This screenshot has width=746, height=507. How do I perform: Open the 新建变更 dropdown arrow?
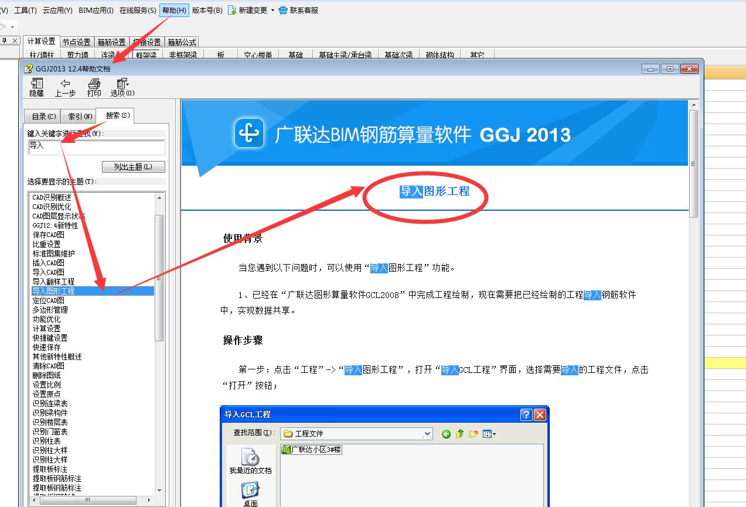[x=272, y=11]
